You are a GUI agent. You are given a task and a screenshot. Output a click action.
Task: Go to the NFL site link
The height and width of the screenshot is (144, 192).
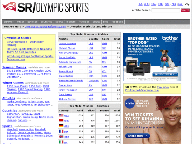pos(167,4)
